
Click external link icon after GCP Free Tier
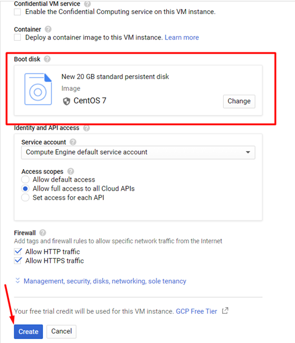click(x=225, y=311)
